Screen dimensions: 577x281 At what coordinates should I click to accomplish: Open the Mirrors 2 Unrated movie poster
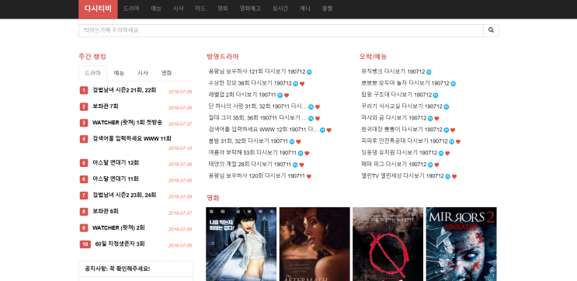pos(461,244)
